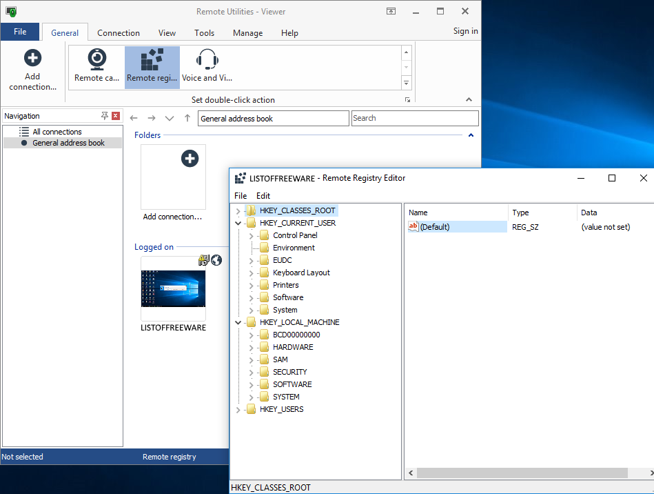Screen dimensions: 654x494
Task: Switch to the View ribbon tab
Action: (167, 32)
